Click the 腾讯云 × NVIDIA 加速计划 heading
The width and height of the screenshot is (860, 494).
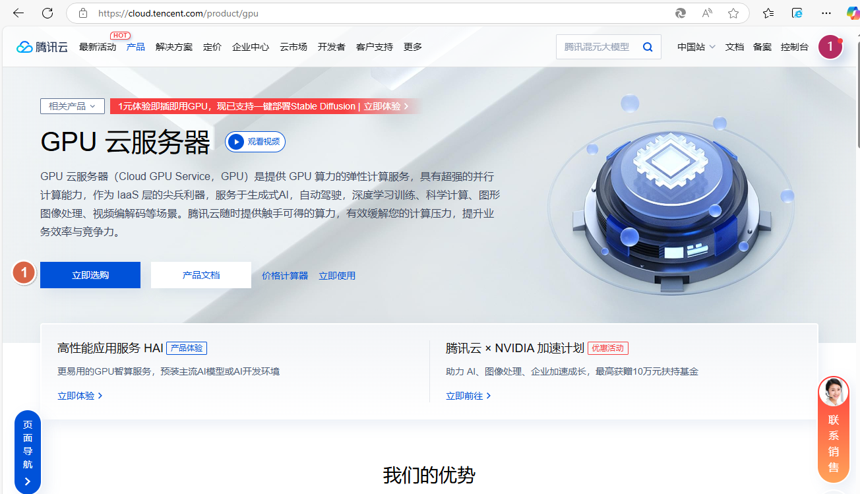pos(515,348)
